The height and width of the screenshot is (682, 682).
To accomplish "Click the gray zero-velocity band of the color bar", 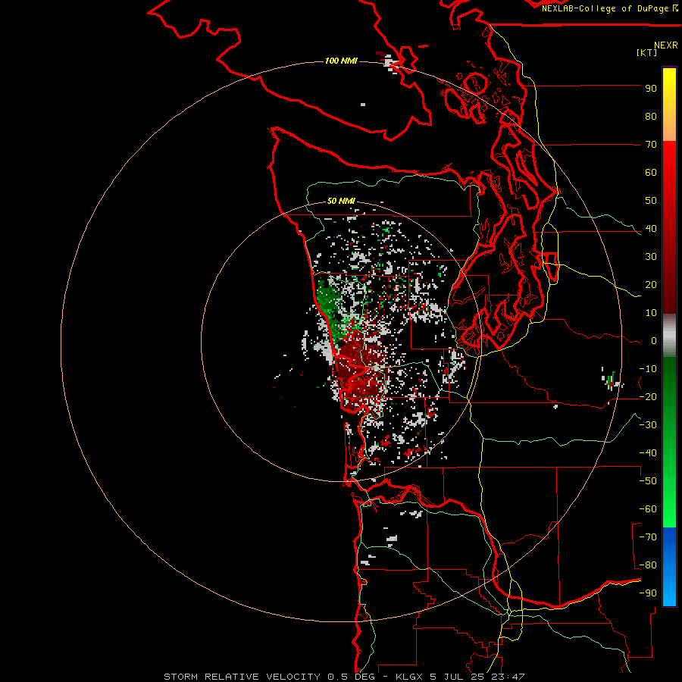I will pyautogui.click(x=669, y=337).
